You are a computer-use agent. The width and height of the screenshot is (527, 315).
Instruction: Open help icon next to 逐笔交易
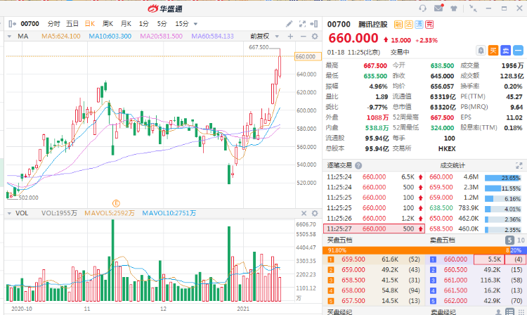point(358,165)
